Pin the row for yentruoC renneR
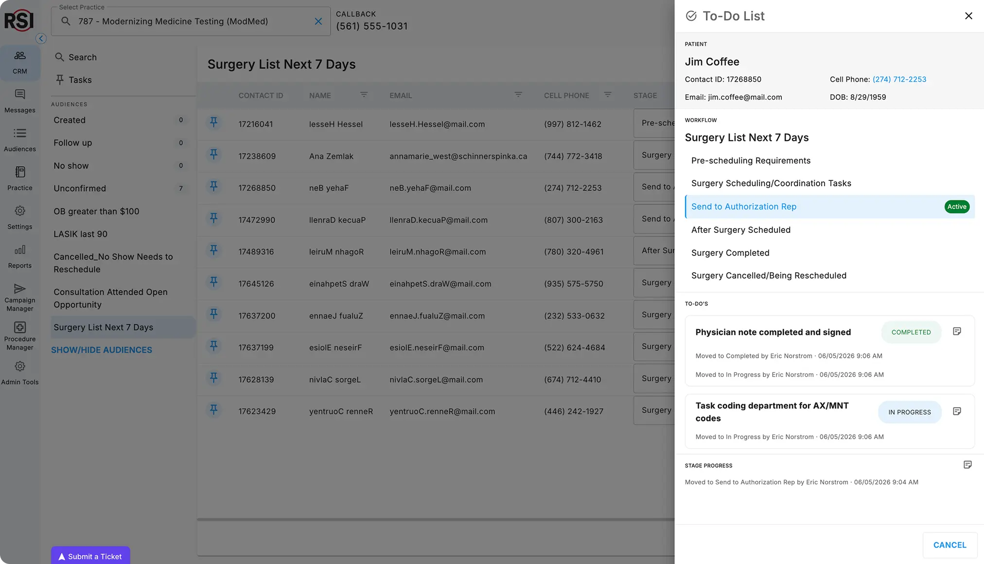The image size is (984, 564). point(213,409)
